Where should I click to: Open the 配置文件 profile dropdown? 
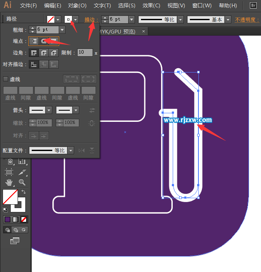(x=71, y=151)
